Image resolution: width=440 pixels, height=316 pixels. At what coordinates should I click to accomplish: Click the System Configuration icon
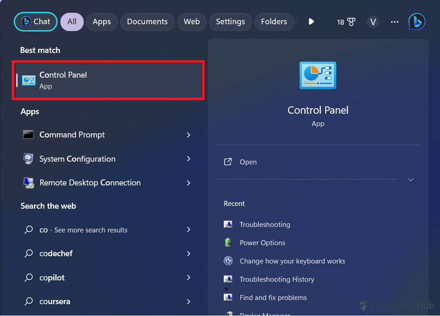tap(28, 158)
